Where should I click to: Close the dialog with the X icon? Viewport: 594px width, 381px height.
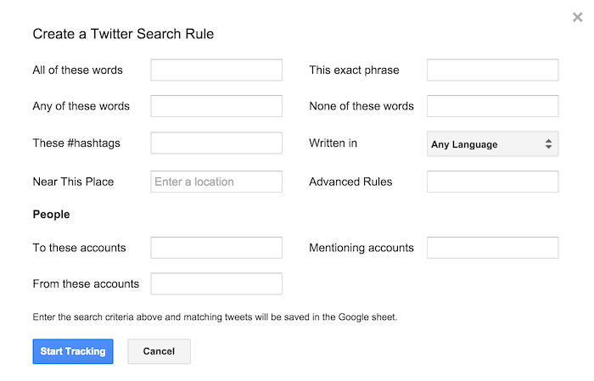pos(578,17)
